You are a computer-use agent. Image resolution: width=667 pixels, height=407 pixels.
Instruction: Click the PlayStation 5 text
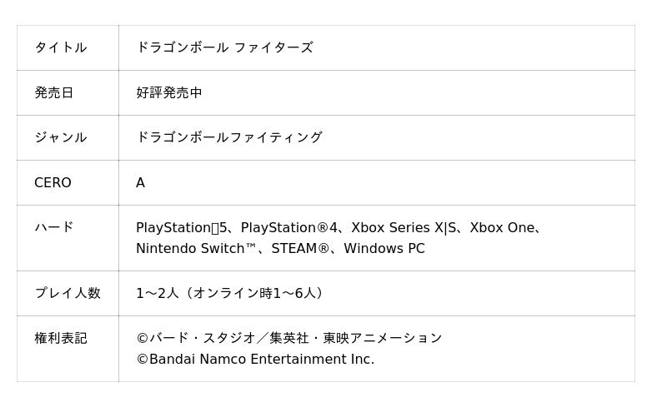[x=181, y=227]
